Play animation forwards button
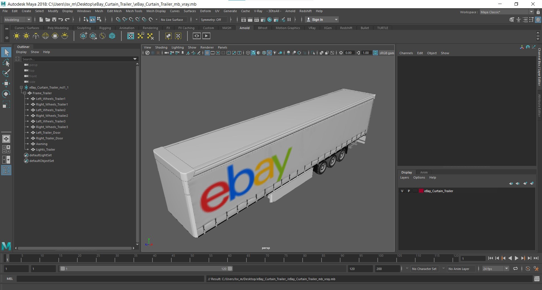Image resolution: width=542 pixels, height=290 pixels. pos(516,258)
